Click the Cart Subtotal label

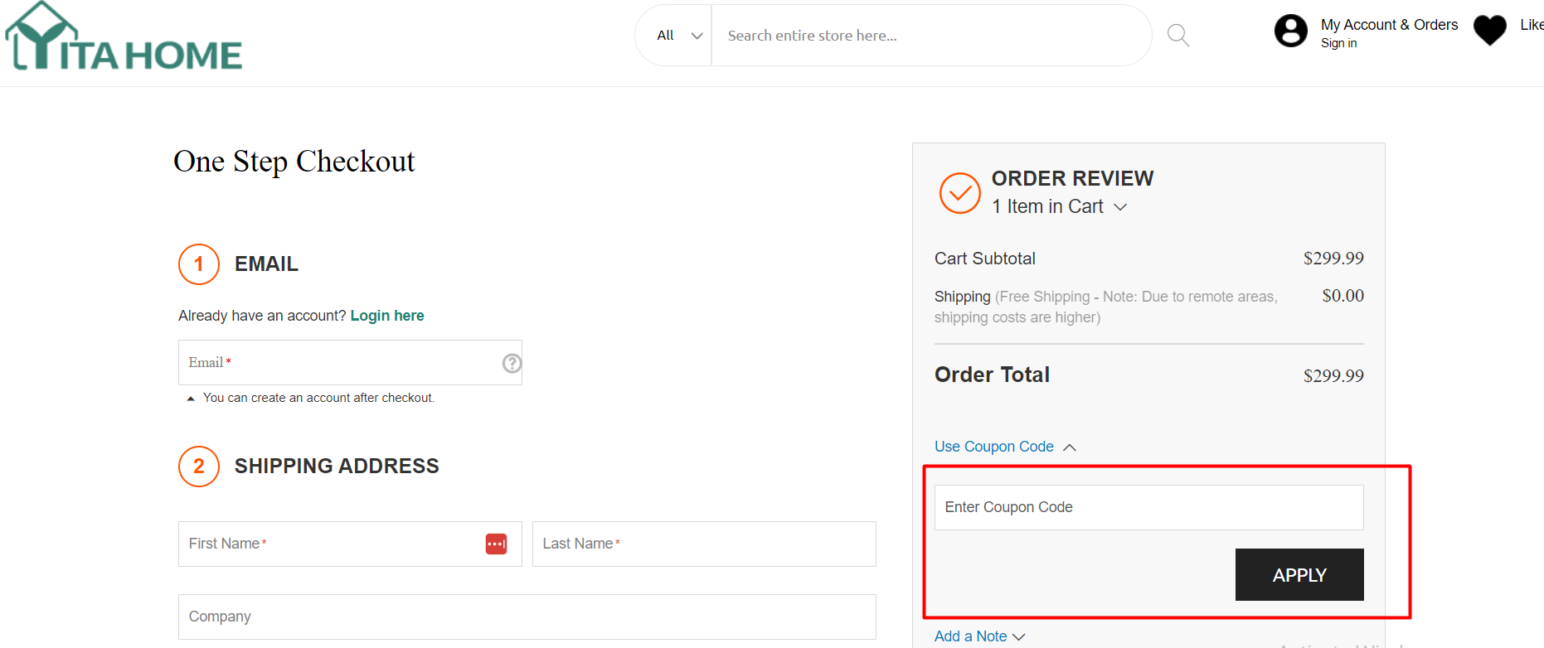tap(984, 259)
